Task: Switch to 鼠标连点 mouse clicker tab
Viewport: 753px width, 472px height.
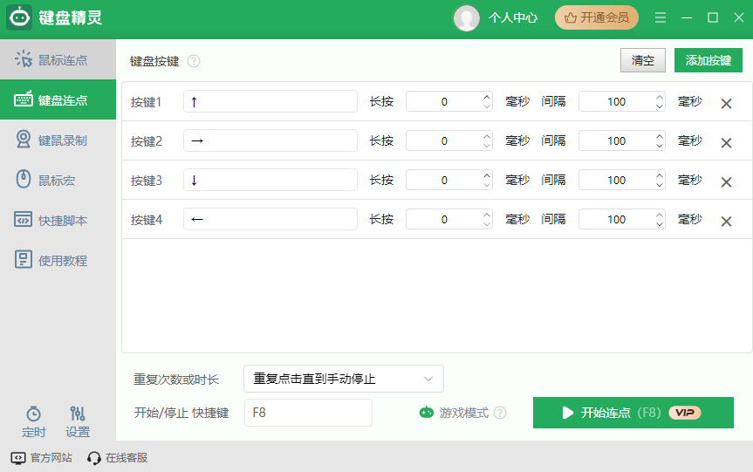Action: [58, 59]
